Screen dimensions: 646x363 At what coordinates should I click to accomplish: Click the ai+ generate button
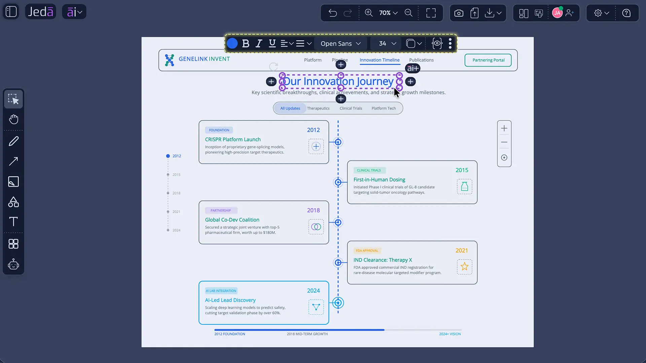click(412, 69)
